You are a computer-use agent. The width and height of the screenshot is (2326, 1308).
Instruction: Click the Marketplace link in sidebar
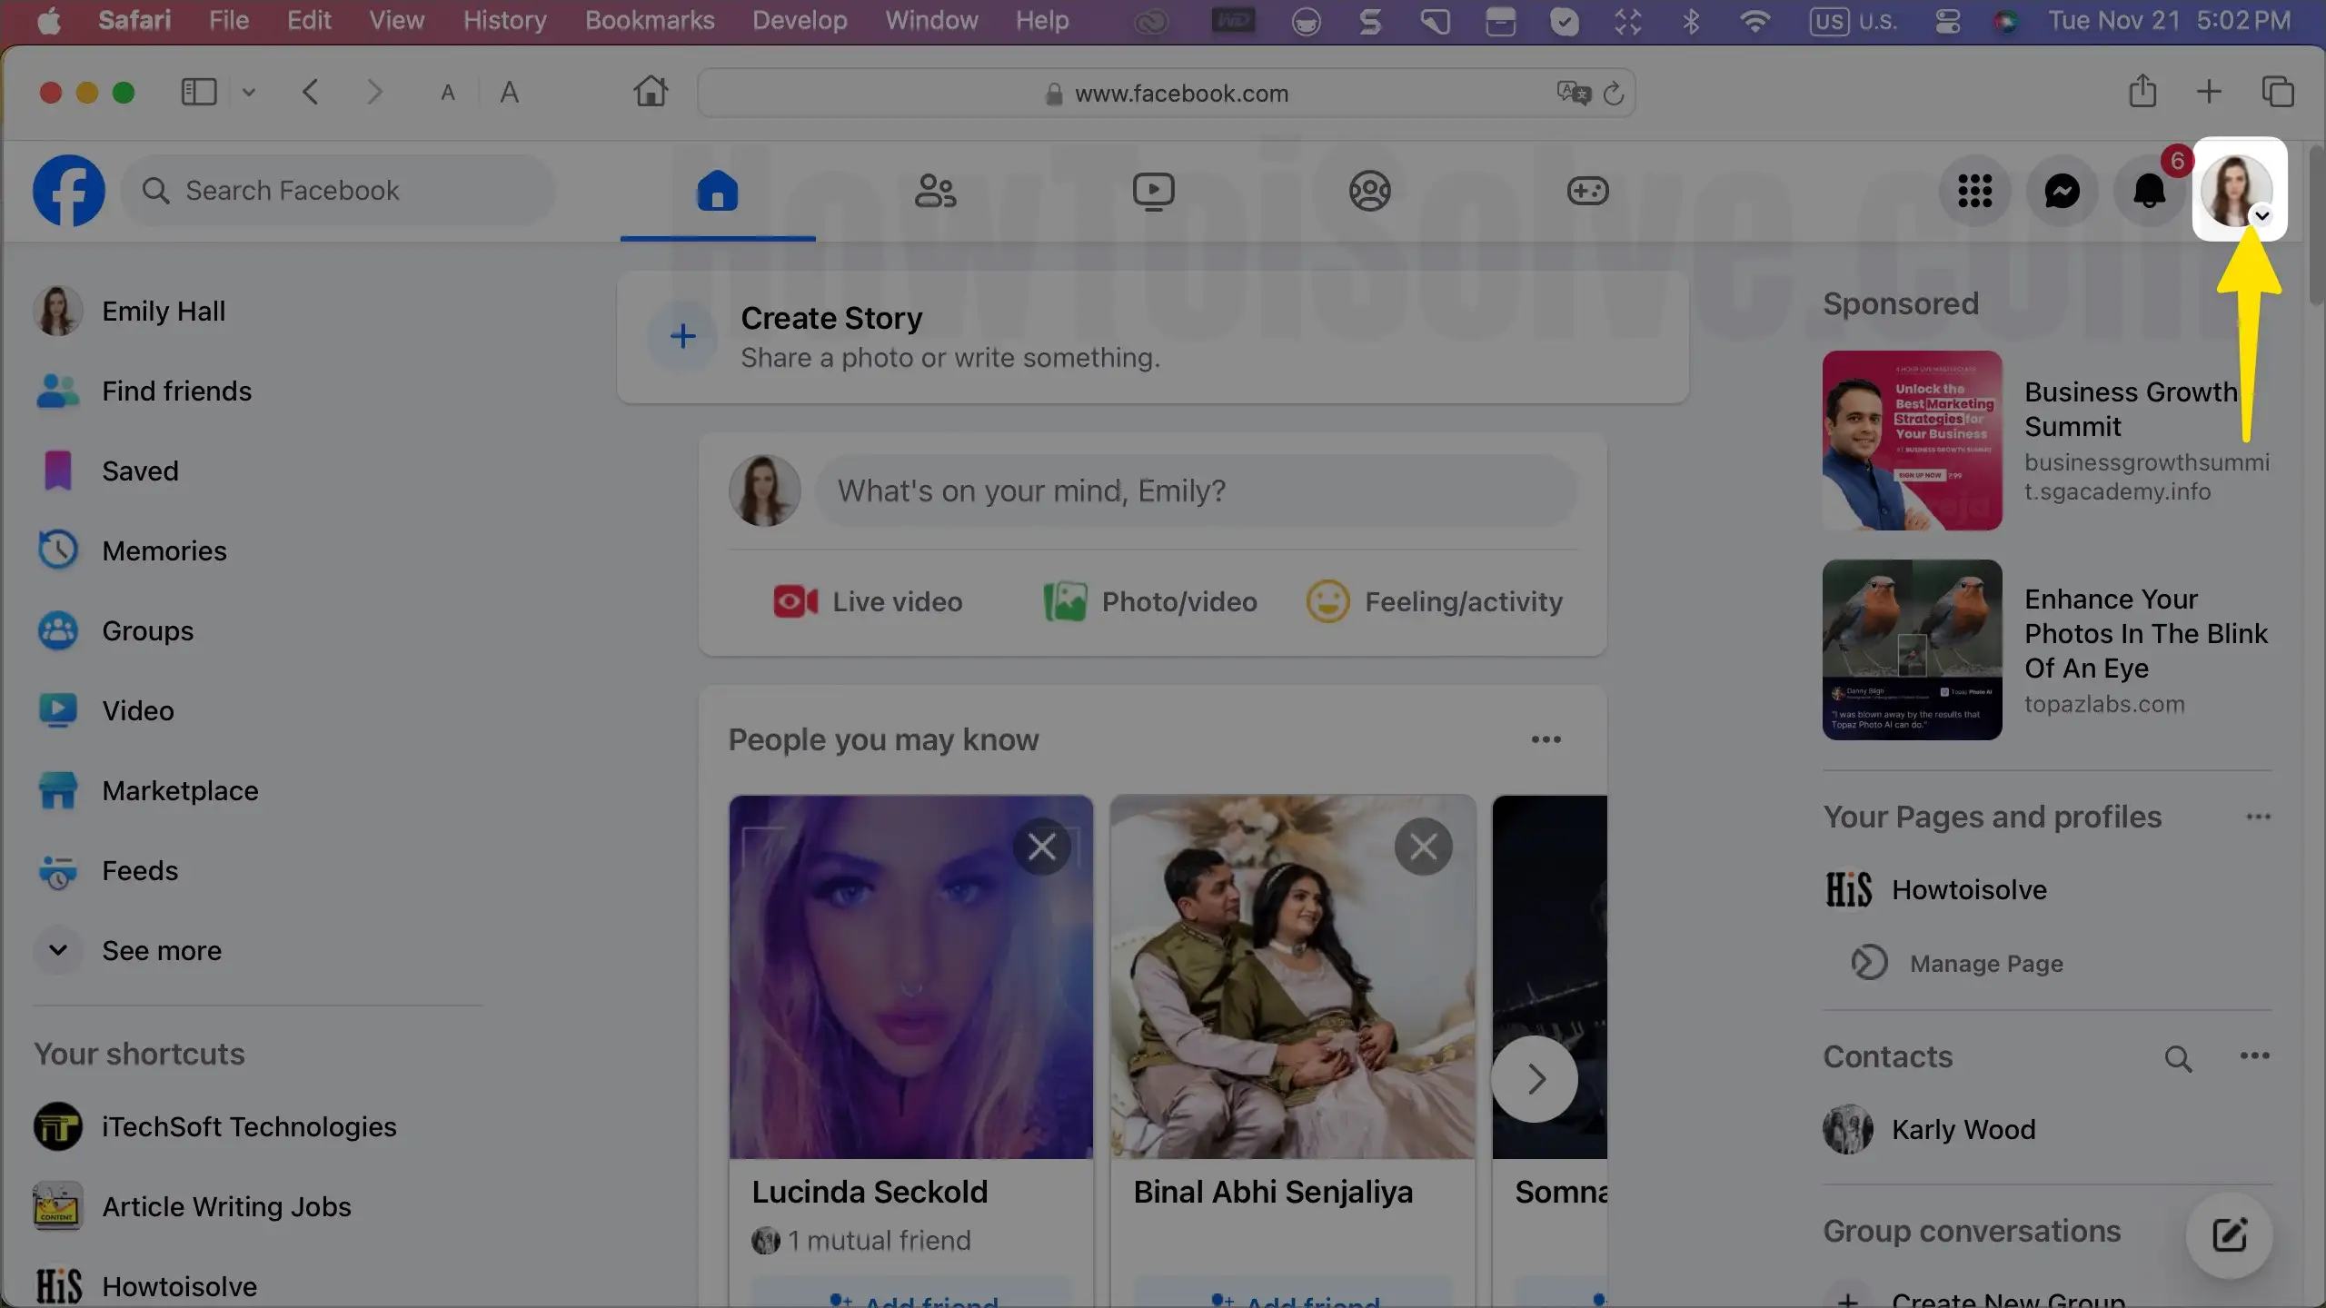click(180, 791)
